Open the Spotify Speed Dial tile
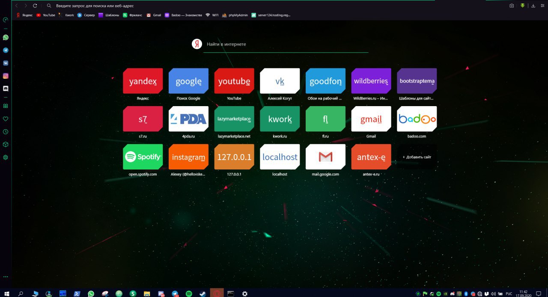The image size is (548, 297). click(143, 157)
